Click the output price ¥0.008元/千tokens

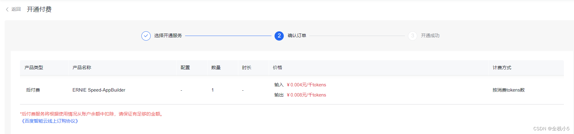pos(306,95)
